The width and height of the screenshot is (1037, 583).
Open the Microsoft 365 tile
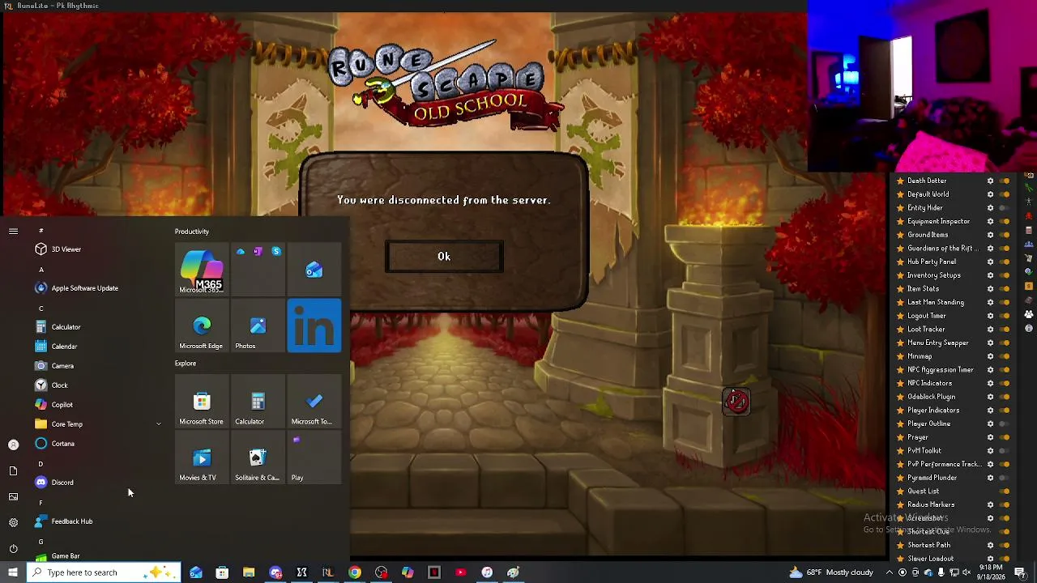(202, 270)
